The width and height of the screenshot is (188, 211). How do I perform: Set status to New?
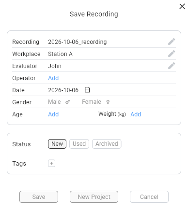(x=57, y=144)
